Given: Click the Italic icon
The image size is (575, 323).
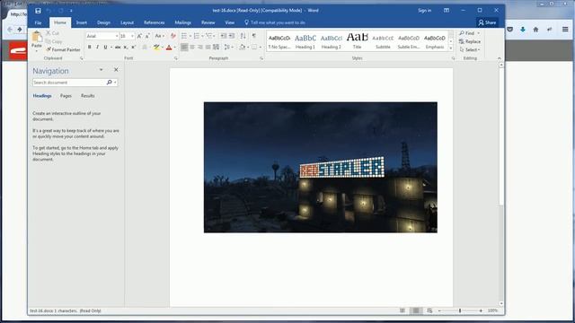Looking at the screenshot, I should [97, 48].
